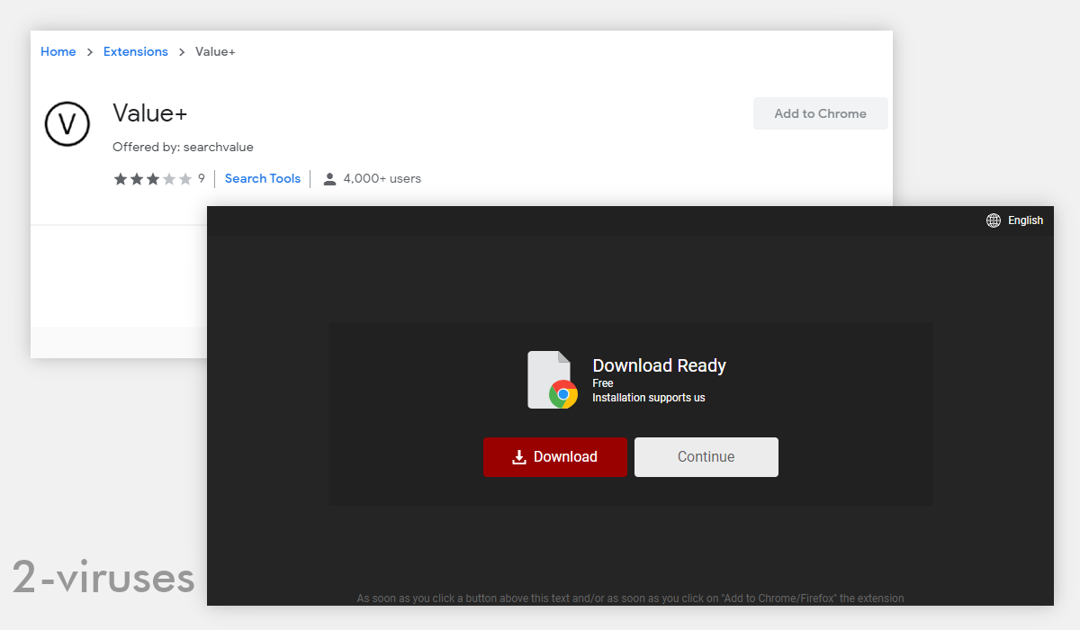This screenshot has height=630, width=1080.
Task: Click the Value+ extension logo icon
Action: (67, 123)
